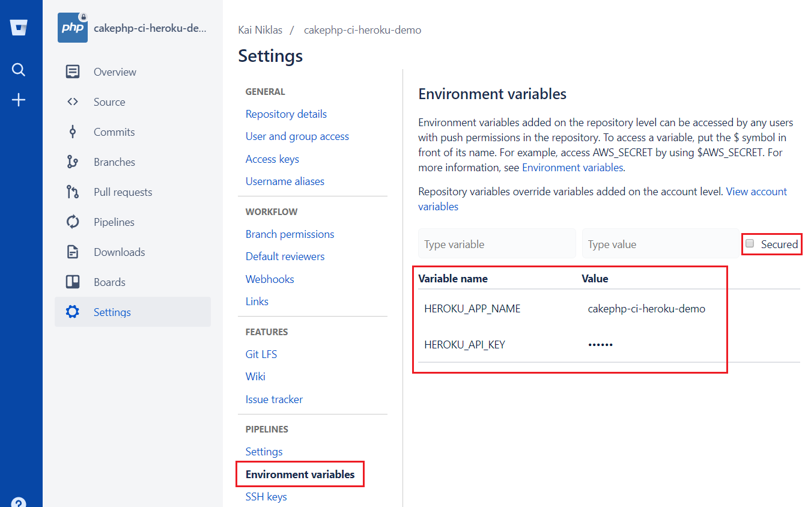Open search with the magnifier icon

[19, 70]
